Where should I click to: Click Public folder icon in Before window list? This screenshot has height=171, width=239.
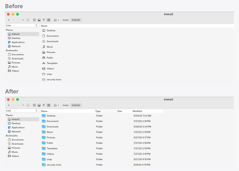click(x=44, y=58)
